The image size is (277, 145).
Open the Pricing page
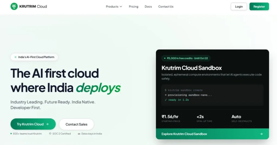coord(133,6)
